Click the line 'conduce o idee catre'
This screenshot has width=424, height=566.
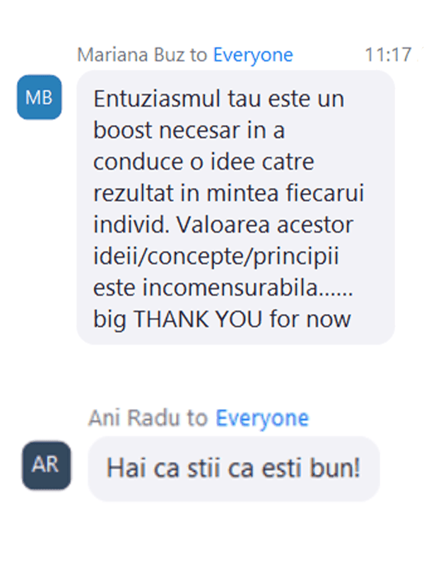[204, 162]
